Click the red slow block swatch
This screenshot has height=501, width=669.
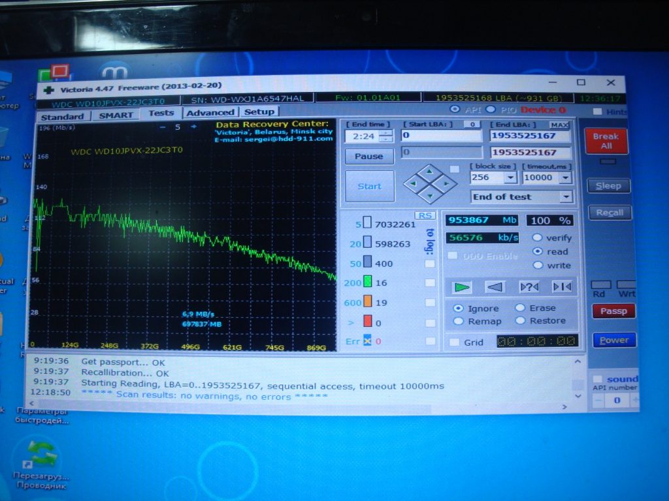pyautogui.click(x=367, y=321)
